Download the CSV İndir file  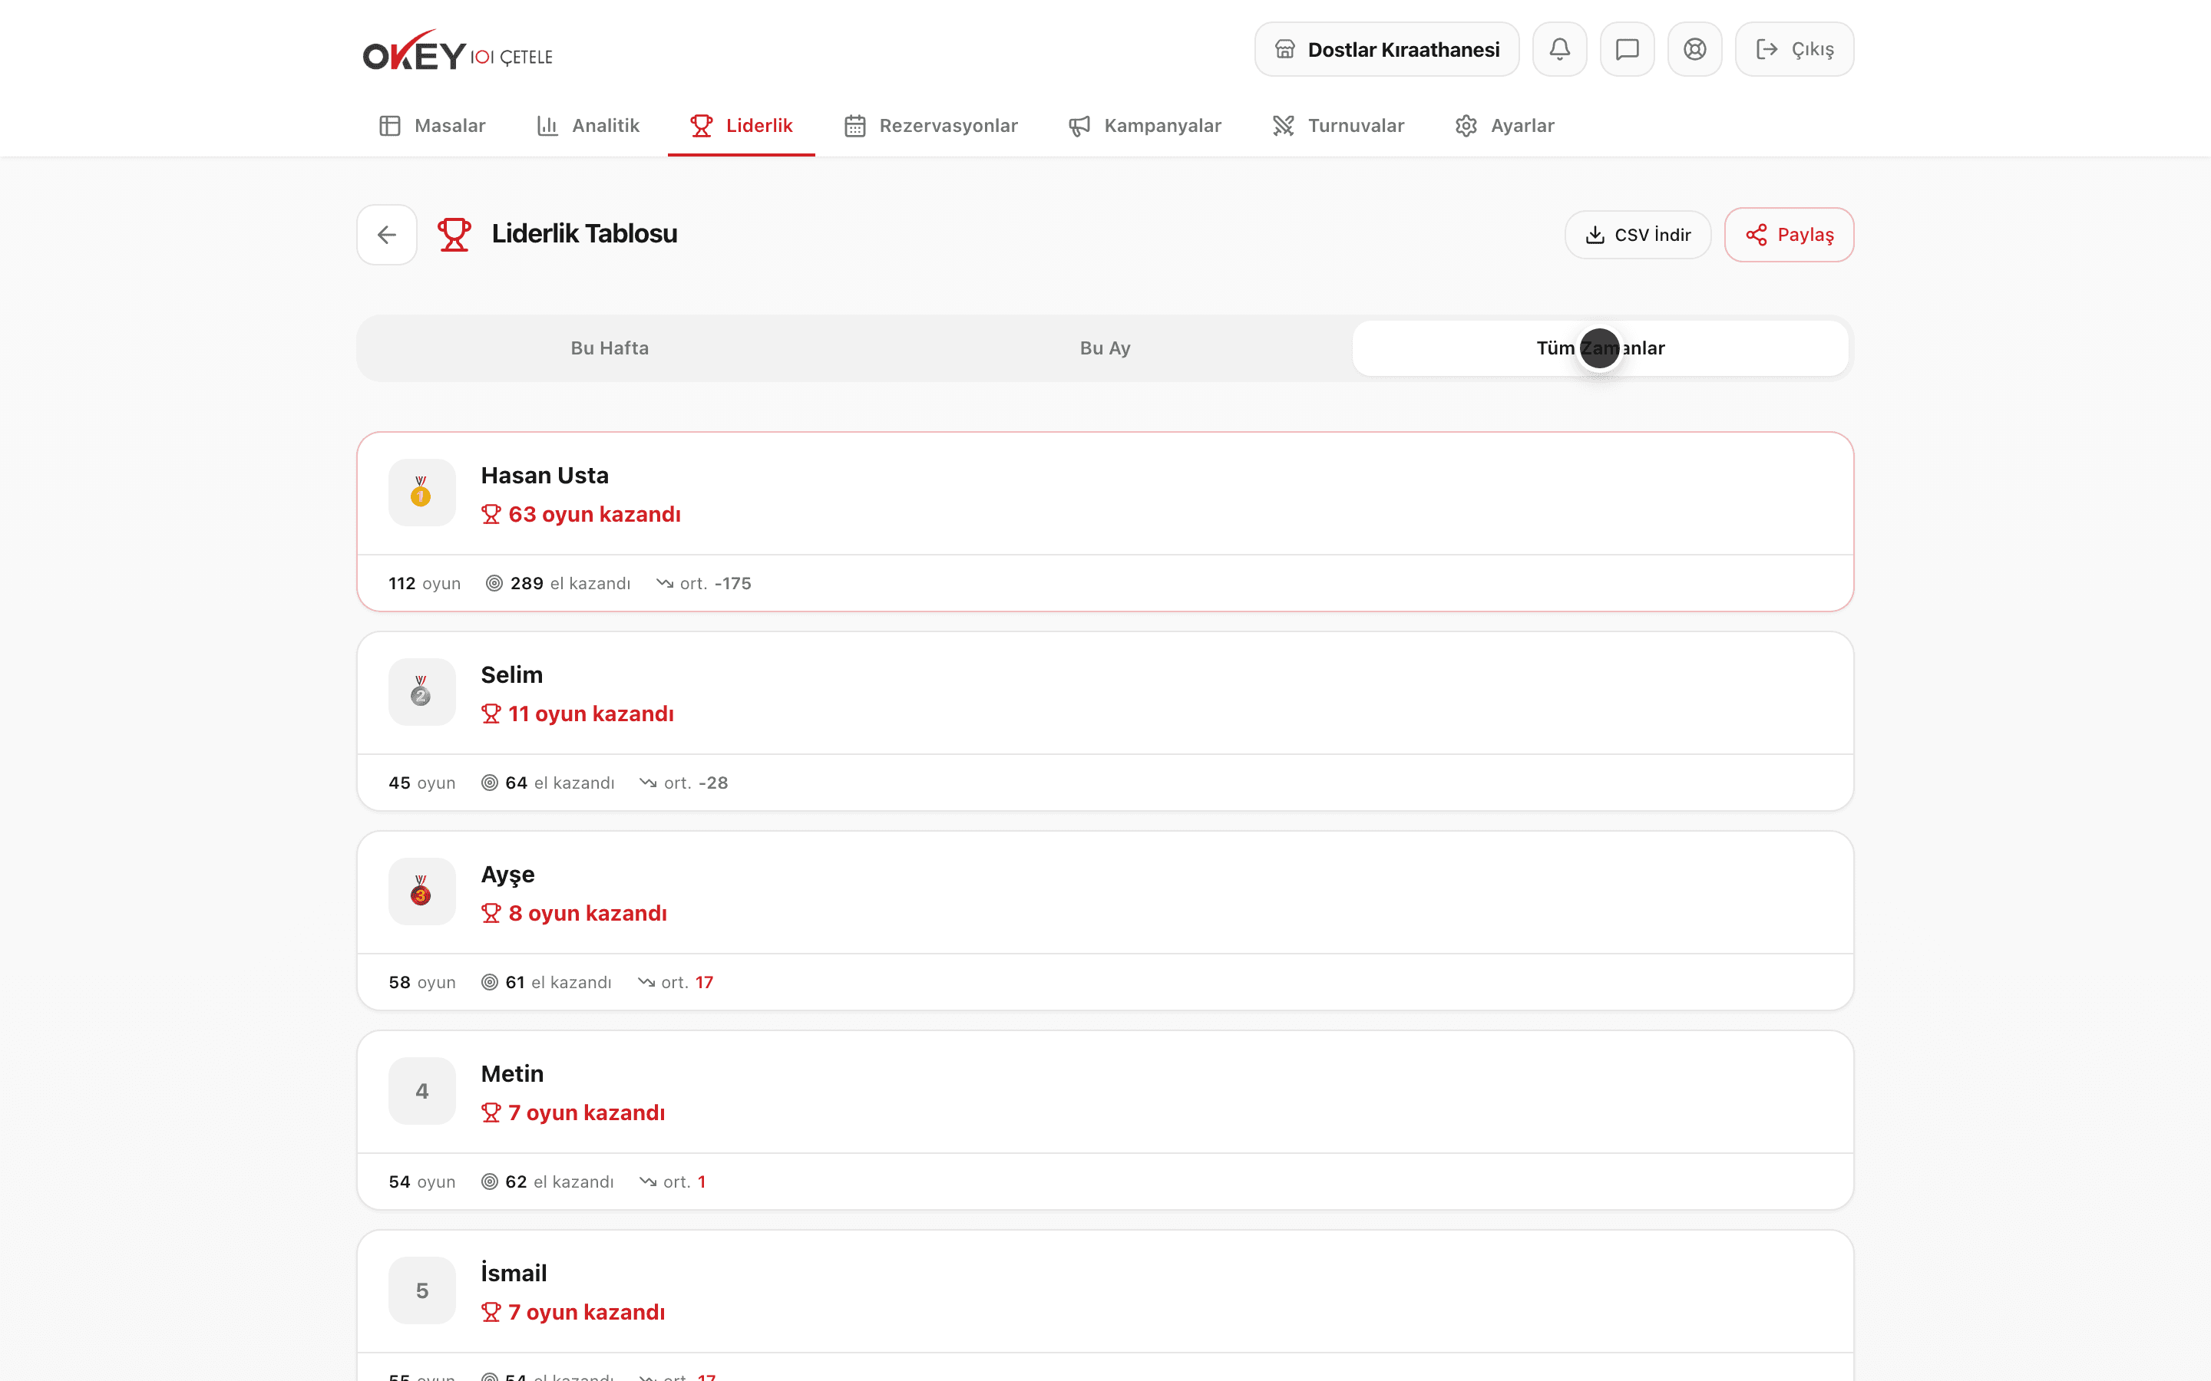pos(1638,235)
